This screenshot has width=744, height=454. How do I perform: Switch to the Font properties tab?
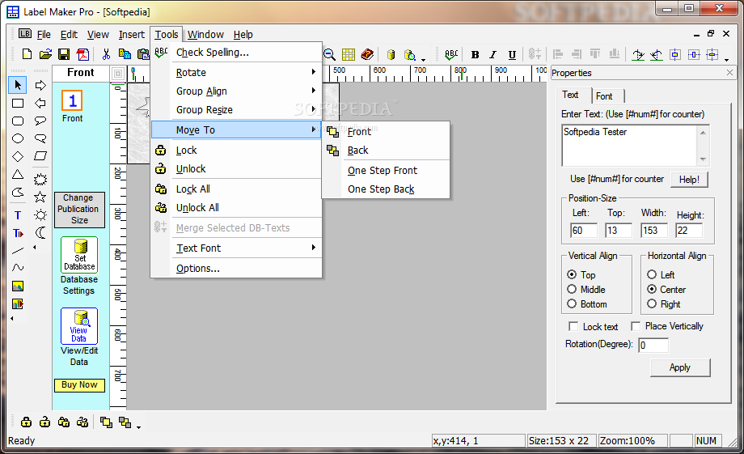[x=607, y=96]
